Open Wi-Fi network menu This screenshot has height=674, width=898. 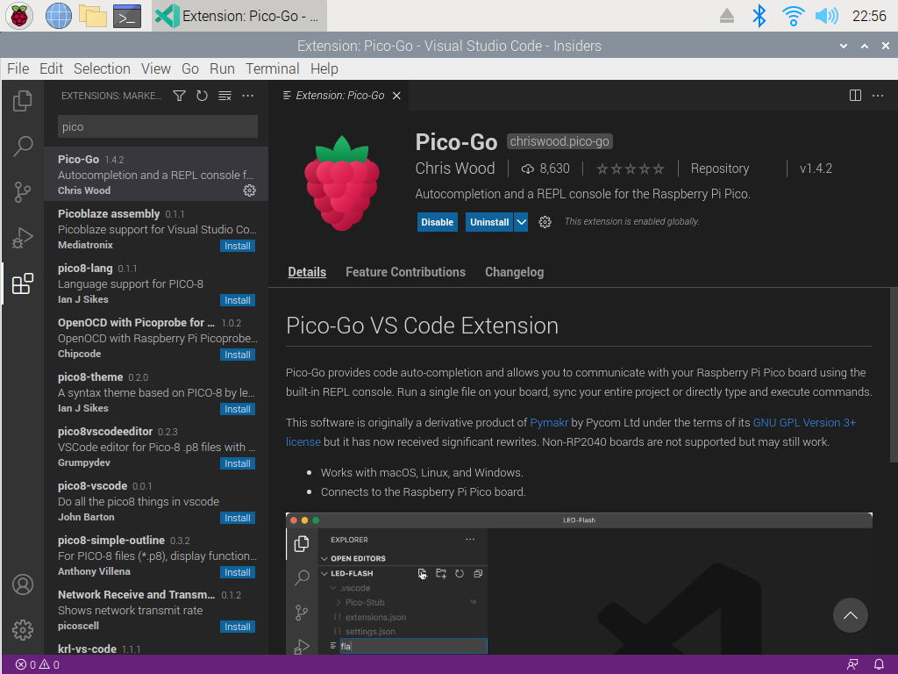click(793, 16)
